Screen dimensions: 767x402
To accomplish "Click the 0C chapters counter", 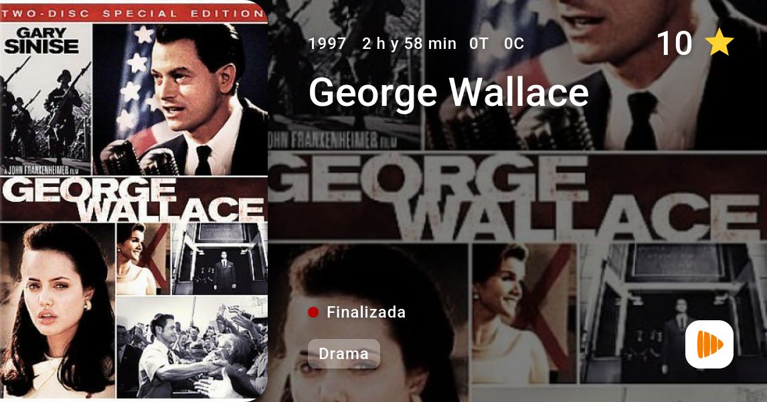I will click(514, 44).
